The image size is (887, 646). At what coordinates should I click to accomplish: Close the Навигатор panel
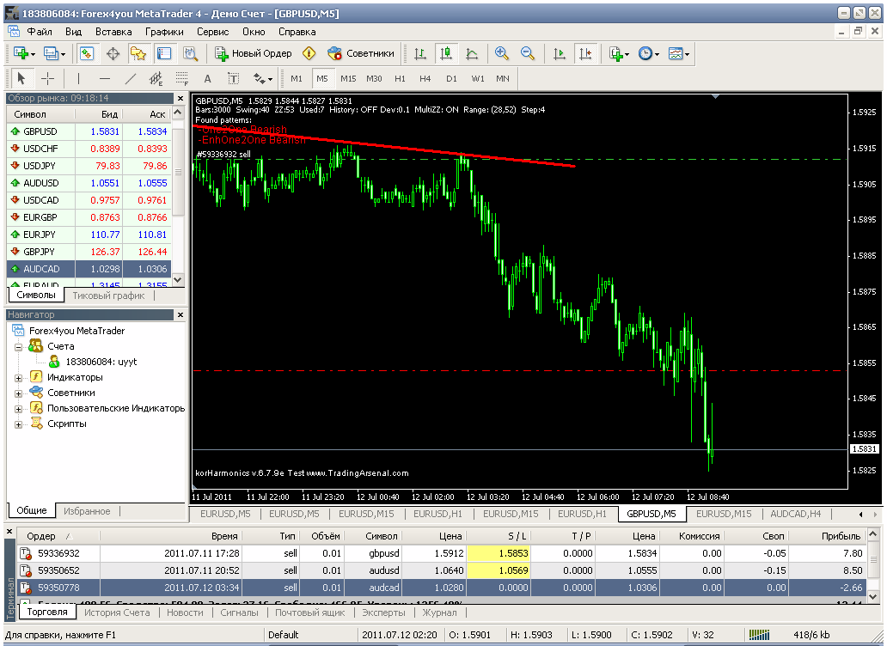(180, 314)
